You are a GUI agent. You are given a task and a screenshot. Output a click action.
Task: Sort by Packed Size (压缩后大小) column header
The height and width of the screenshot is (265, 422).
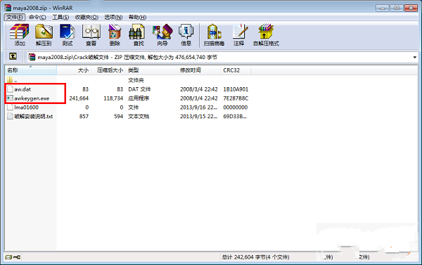pyautogui.click(x=109, y=70)
